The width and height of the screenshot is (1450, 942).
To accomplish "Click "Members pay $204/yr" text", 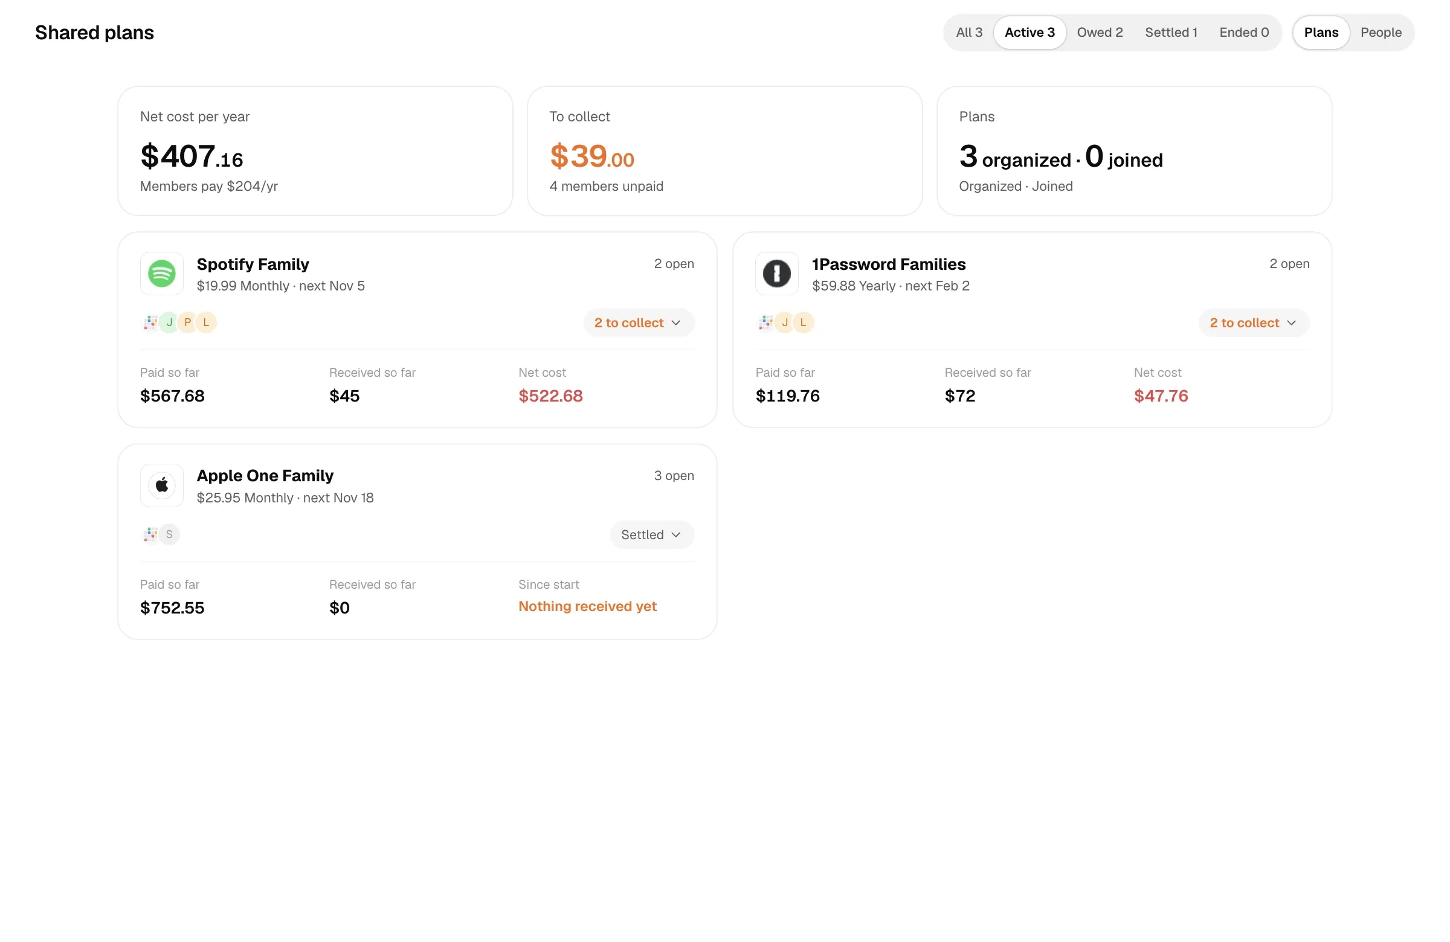I will point(209,187).
